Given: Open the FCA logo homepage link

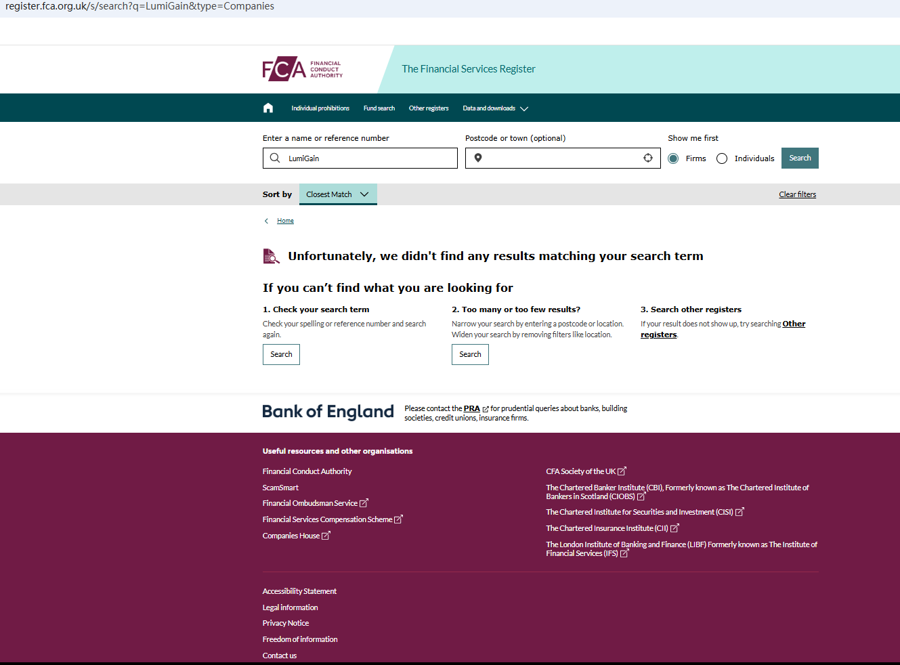Looking at the screenshot, I should (303, 69).
